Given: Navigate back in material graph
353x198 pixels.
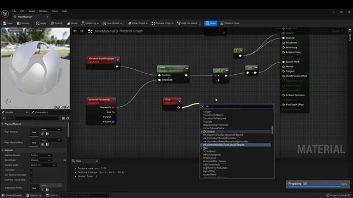Looking at the screenshot, I should 75,31.
